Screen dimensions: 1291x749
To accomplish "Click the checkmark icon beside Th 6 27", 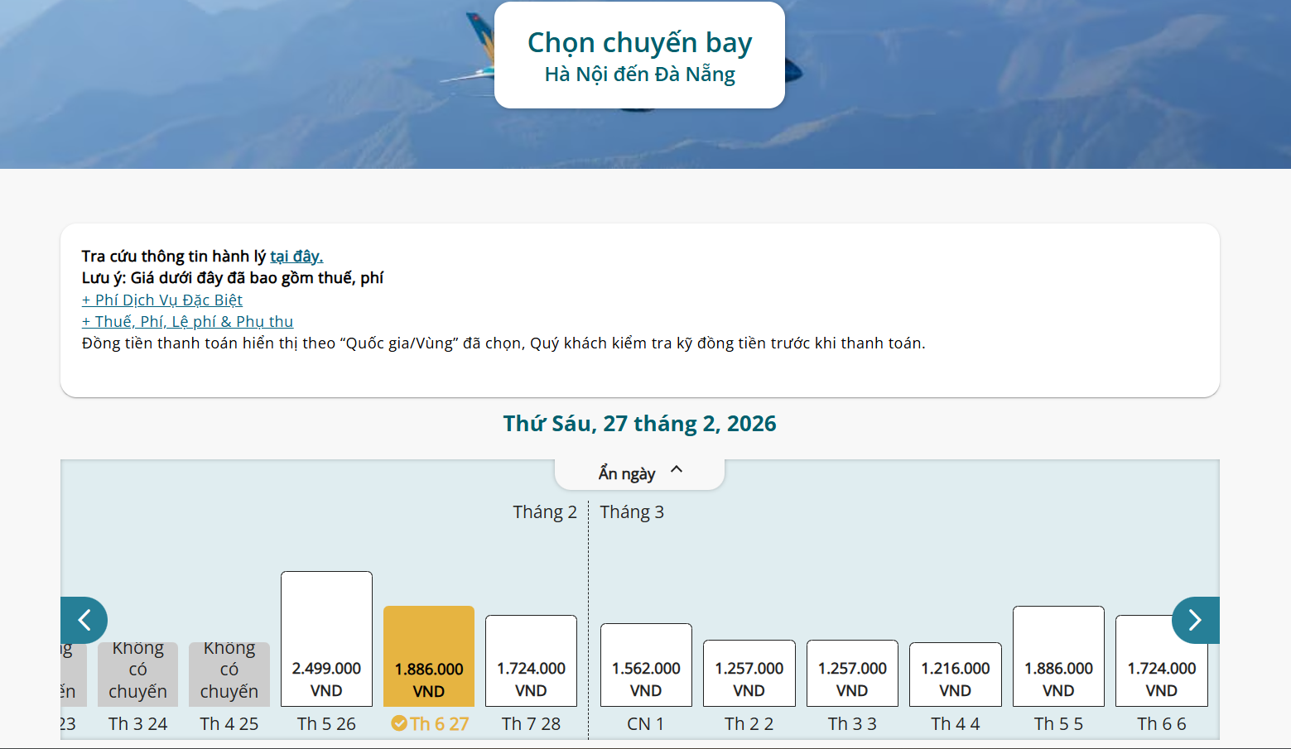I will (x=399, y=723).
